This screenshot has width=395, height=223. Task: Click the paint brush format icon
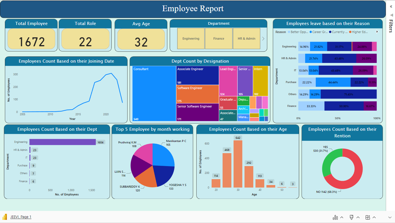tap(352, 217)
